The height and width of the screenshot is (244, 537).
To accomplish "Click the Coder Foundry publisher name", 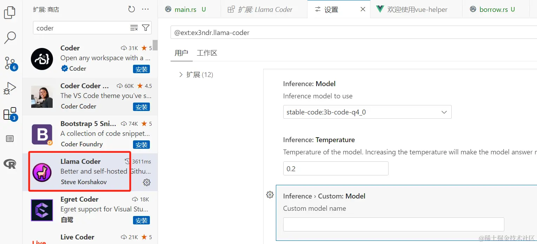I will pyautogui.click(x=82, y=144).
